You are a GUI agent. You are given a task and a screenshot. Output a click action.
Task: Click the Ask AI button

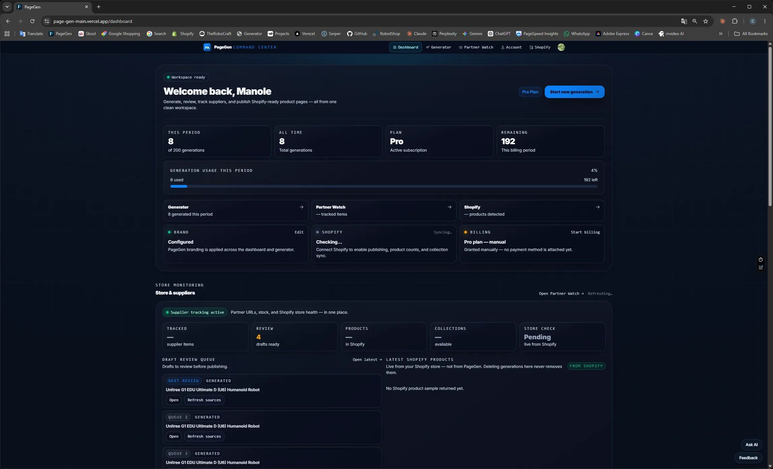click(x=751, y=445)
